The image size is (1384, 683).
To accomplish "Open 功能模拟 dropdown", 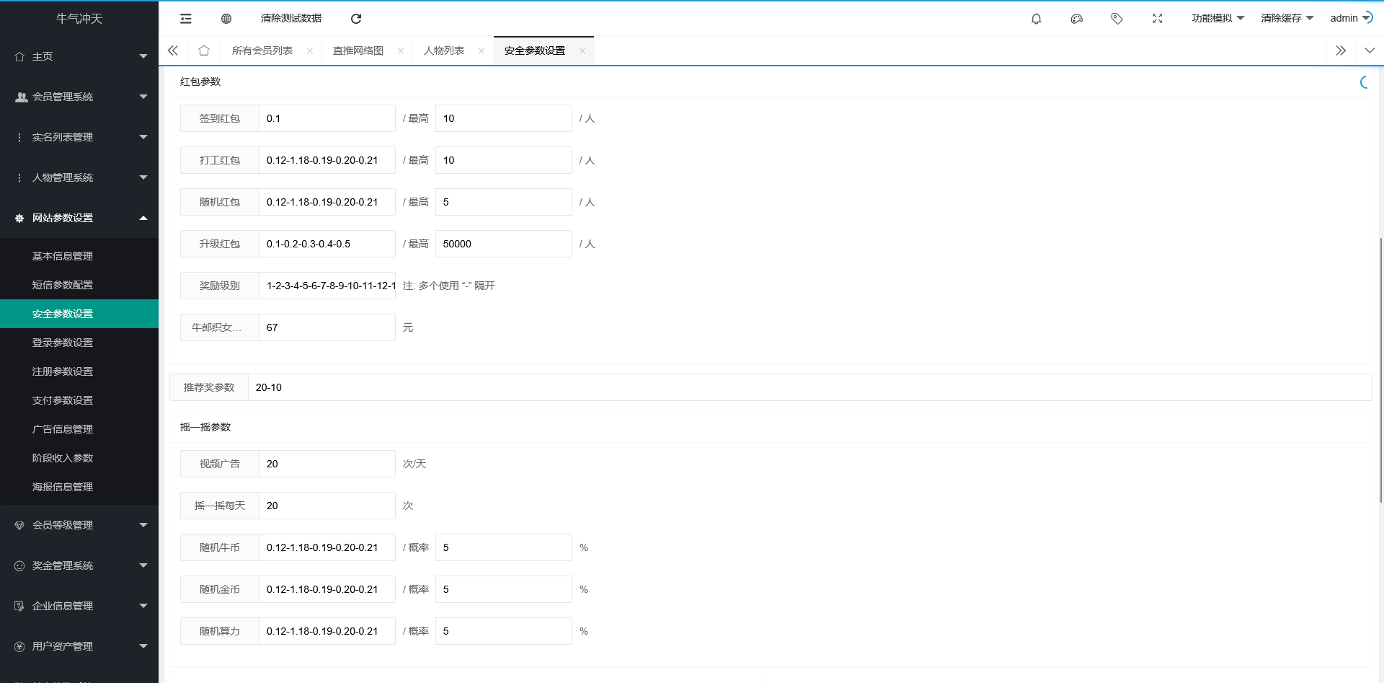I will [1218, 19].
